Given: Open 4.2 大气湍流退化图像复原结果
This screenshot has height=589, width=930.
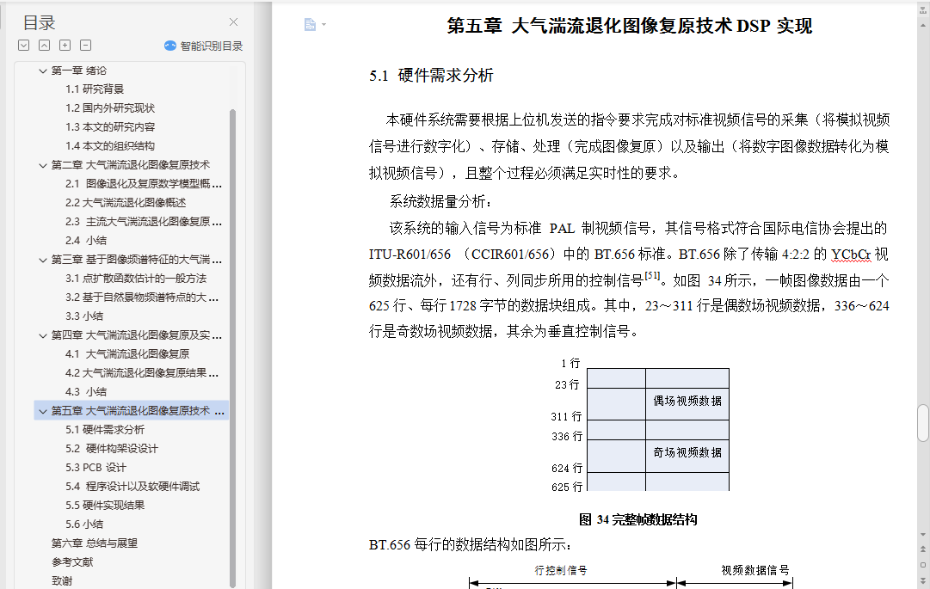Looking at the screenshot, I should click(x=142, y=372).
